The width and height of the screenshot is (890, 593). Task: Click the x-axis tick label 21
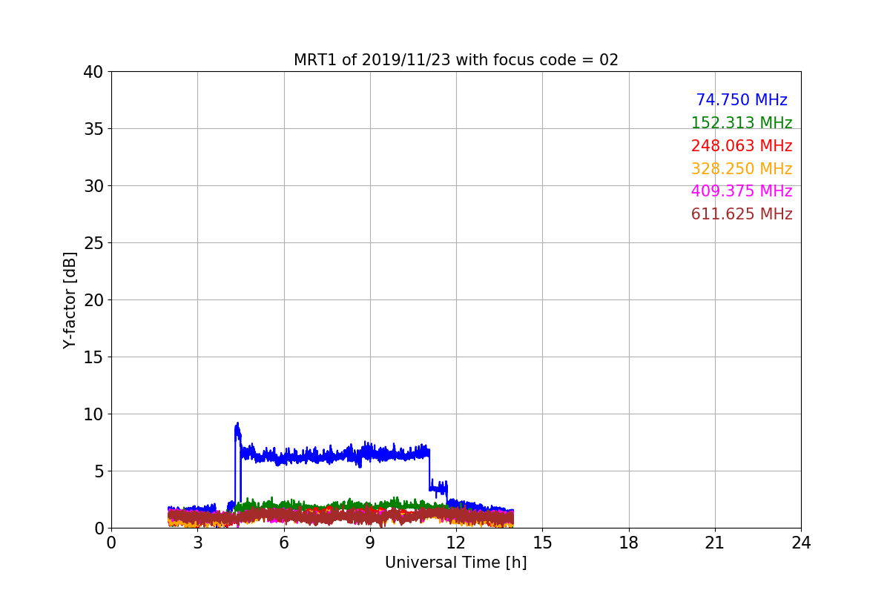tap(715, 543)
